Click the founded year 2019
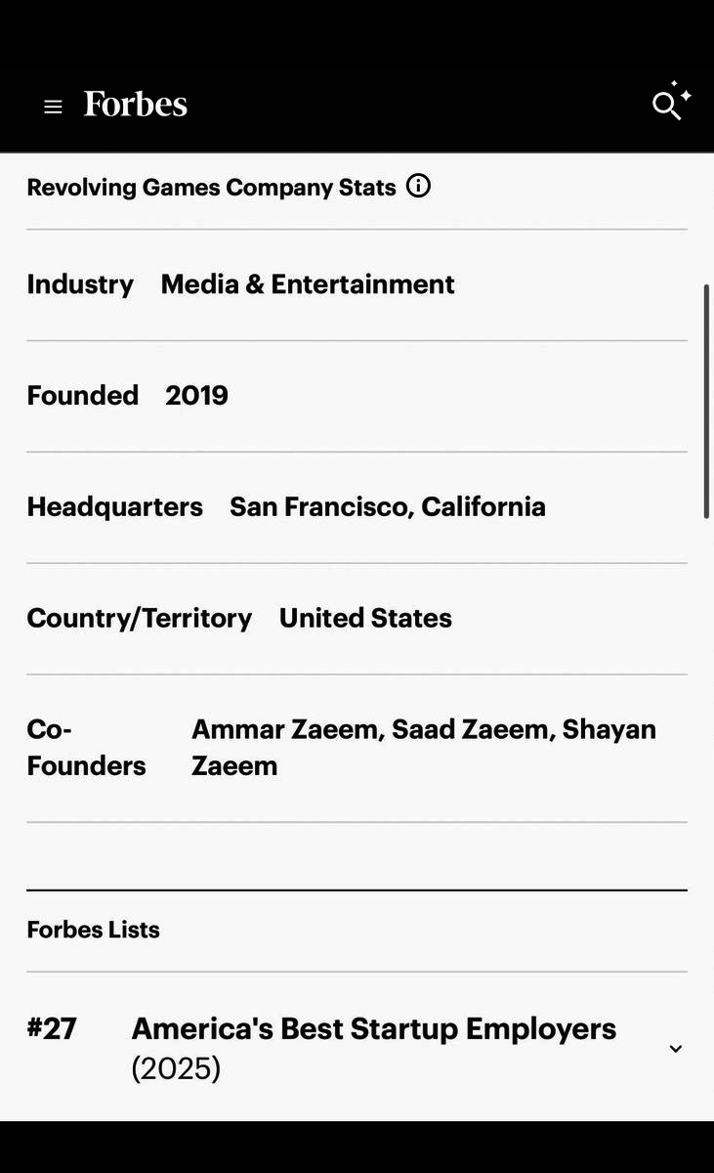This screenshot has width=714, height=1173. click(x=196, y=396)
